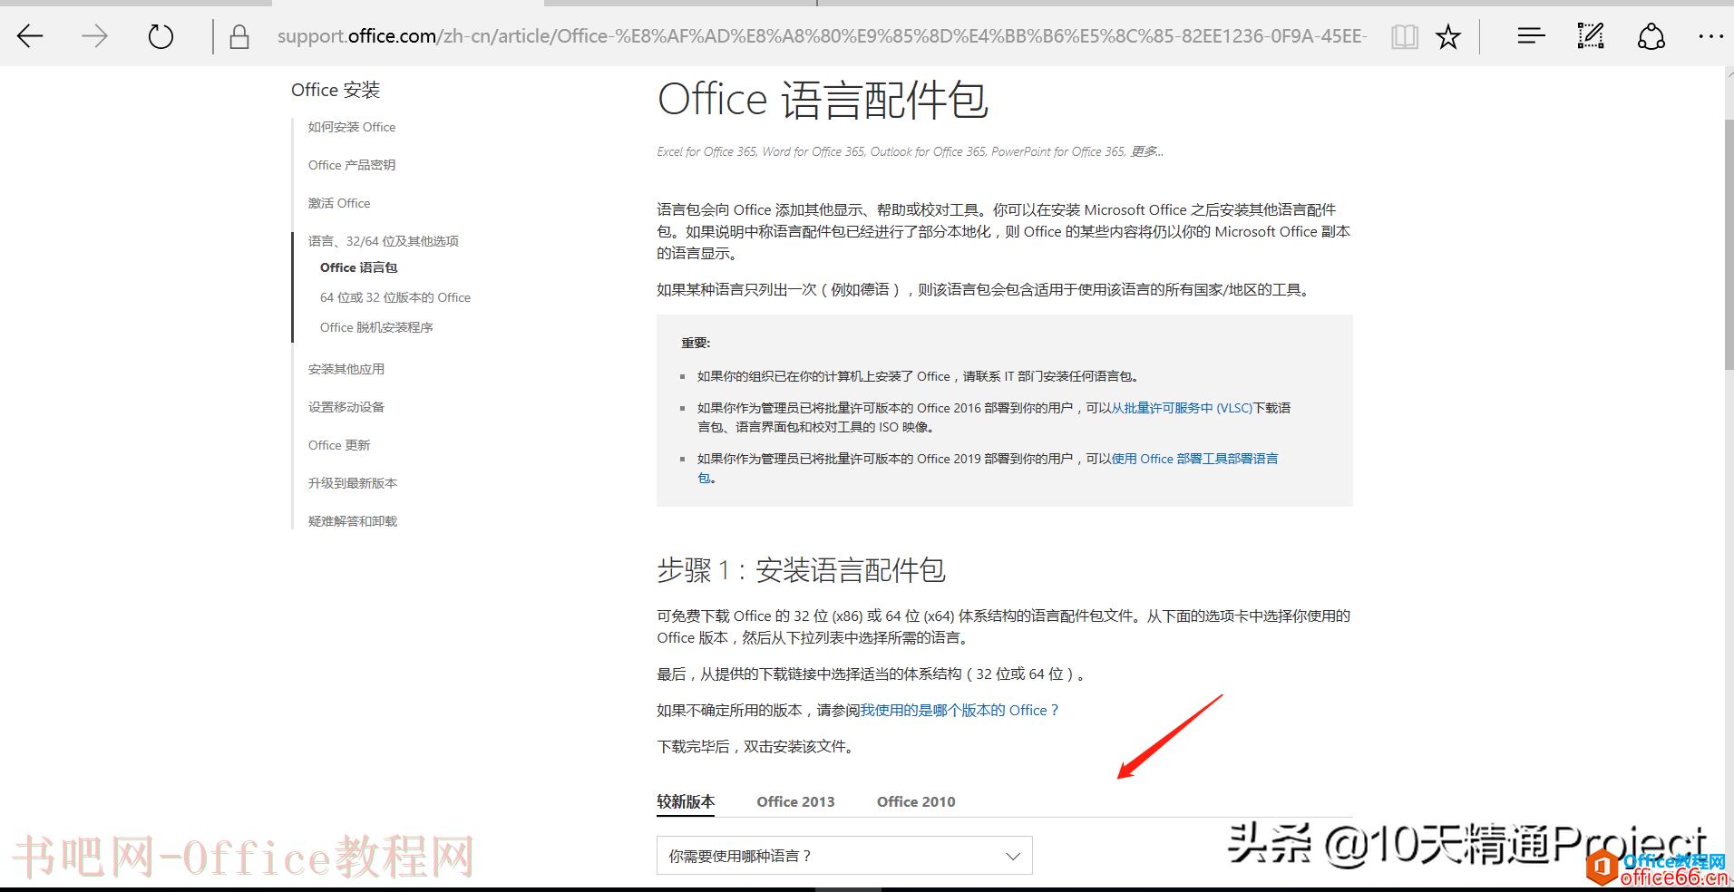The width and height of the screenshot is (1734, 892).
Task: Open Office 脱机安装程序 sidebar link
Action: (x=376, y=327)
